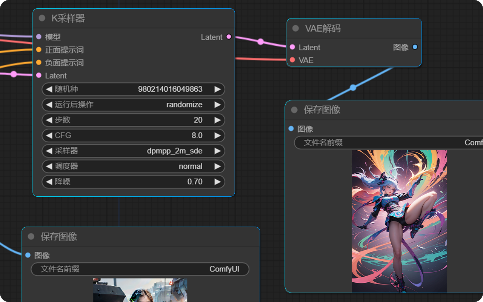Decrease 步数 with the left arrow
The image size is (483, 302).
point(49,120)
